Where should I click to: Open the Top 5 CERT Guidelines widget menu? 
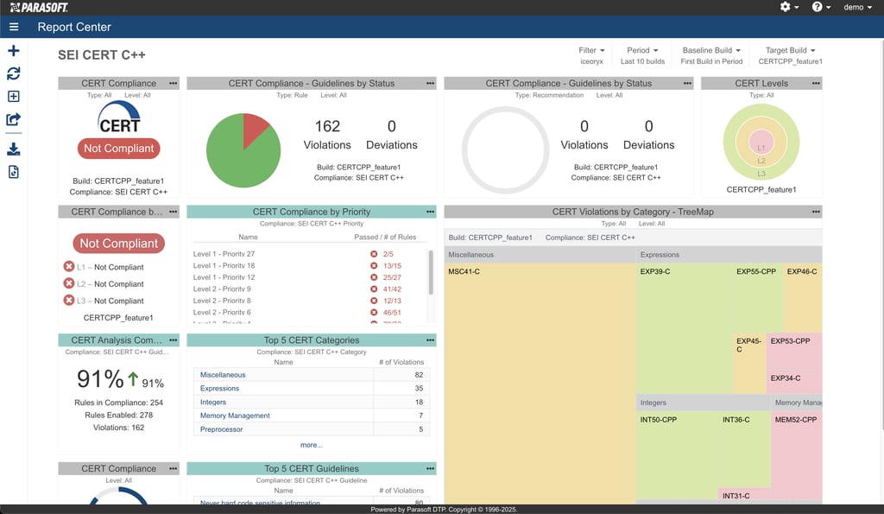pos(430,468)
